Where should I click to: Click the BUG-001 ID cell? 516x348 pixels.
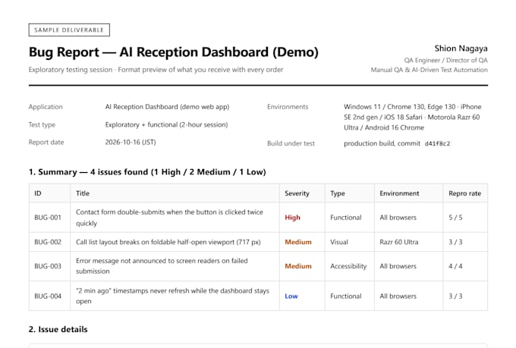(48, 218)
